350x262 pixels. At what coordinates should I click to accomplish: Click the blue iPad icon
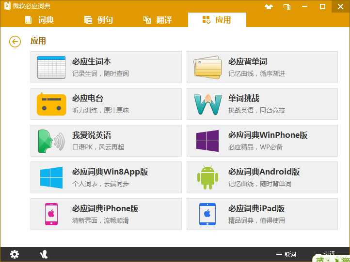pyautogui.click(x=207, y=214)
